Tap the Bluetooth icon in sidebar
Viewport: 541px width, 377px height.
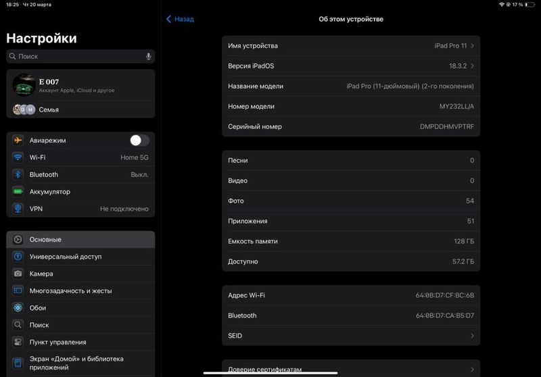[x=18, y=174]
